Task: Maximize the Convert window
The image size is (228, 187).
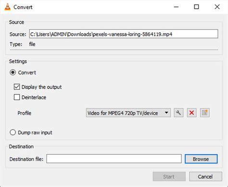Action: click(196, 7)
